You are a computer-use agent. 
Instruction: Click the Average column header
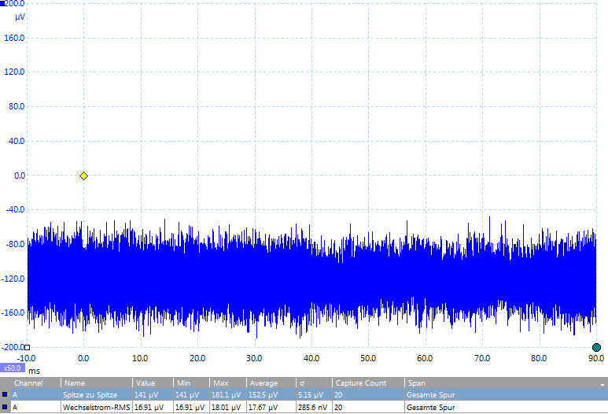[x=271, y=383]
